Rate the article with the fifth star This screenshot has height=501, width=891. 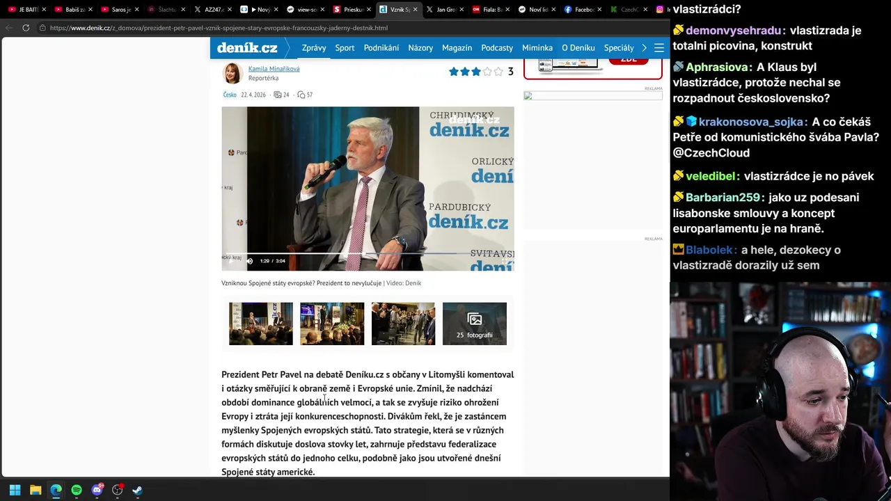498,72
